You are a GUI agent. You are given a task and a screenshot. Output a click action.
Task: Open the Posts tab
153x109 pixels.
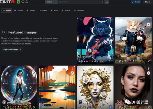(x=54, y=10)
